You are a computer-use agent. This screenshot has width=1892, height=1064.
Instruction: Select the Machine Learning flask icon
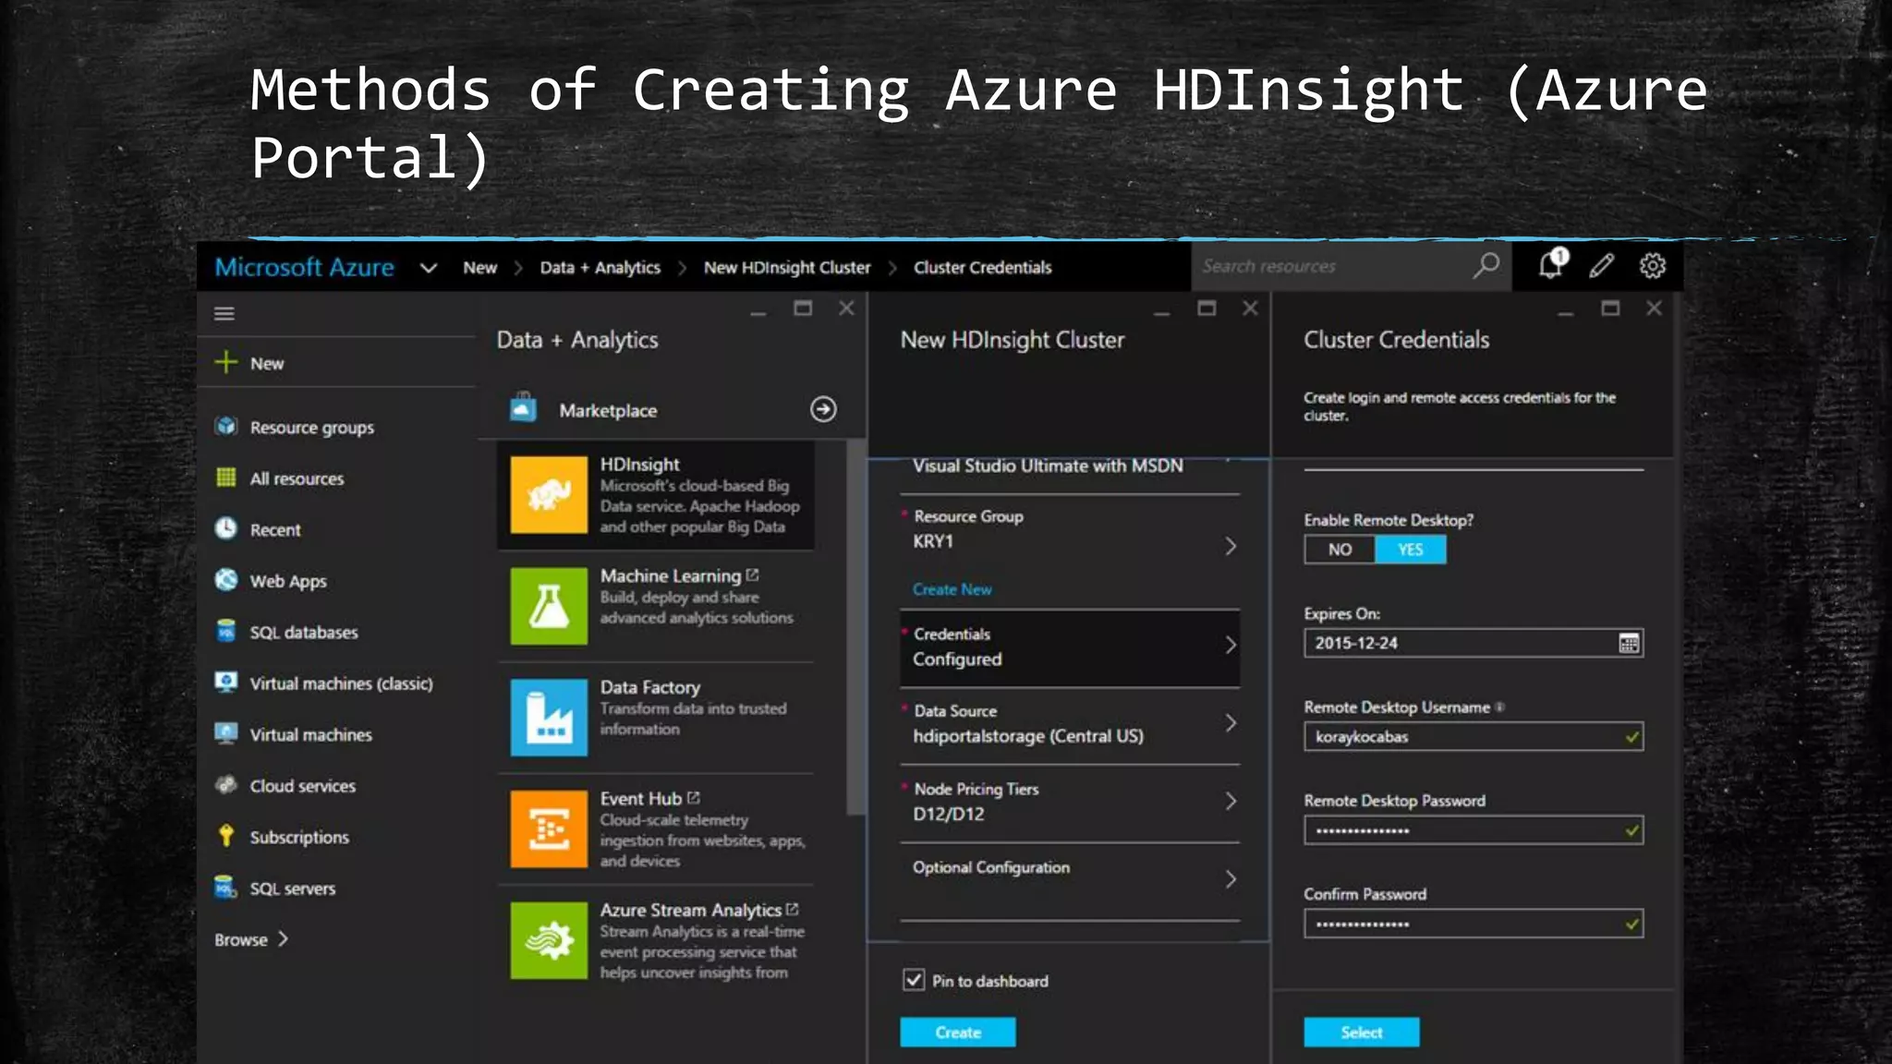(x=549, y=606)
